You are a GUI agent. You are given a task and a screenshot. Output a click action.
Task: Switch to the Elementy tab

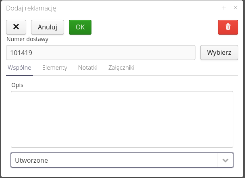tap(54, 68)
